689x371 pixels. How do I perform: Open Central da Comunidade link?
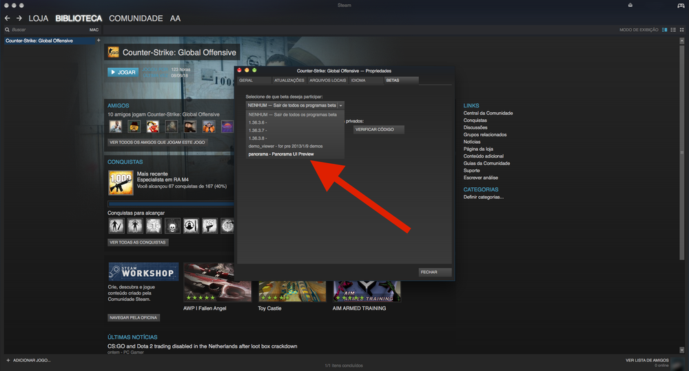click(x=488, y=114)
